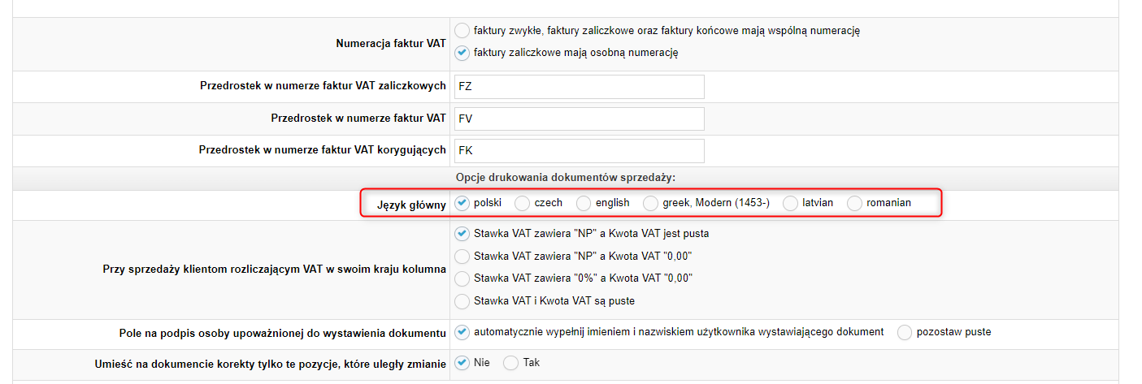1142x384 pixels.
Task: Click the FK correcting invoice prefix field
Action: point(579,151)
